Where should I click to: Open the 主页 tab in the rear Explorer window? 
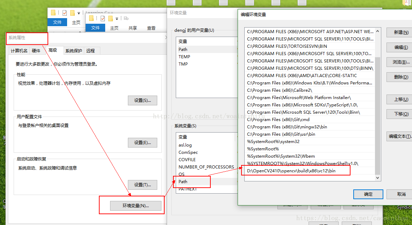click(x=76, y=22)
